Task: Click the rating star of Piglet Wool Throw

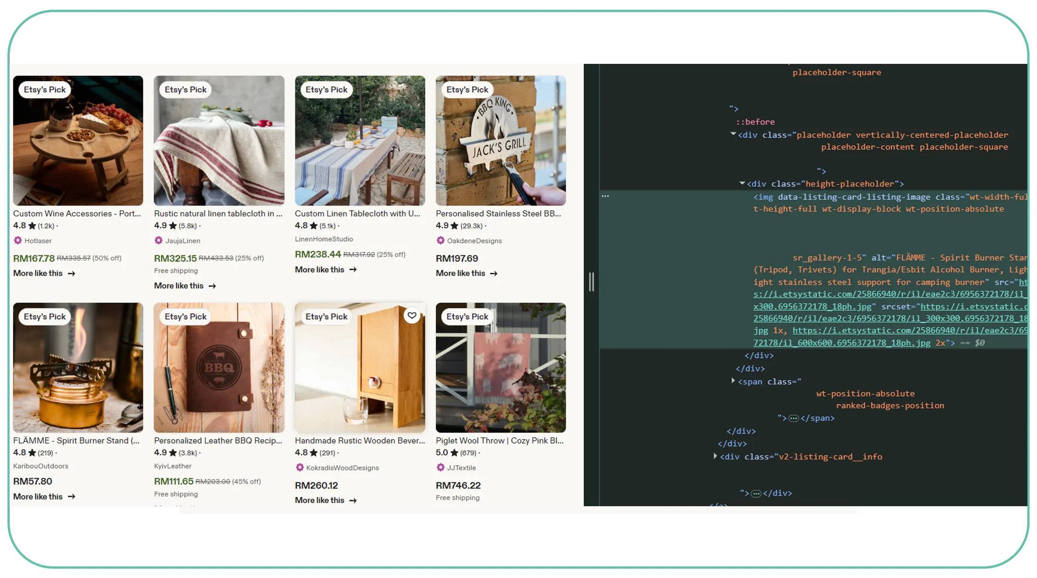Action: tap(454, 453)
